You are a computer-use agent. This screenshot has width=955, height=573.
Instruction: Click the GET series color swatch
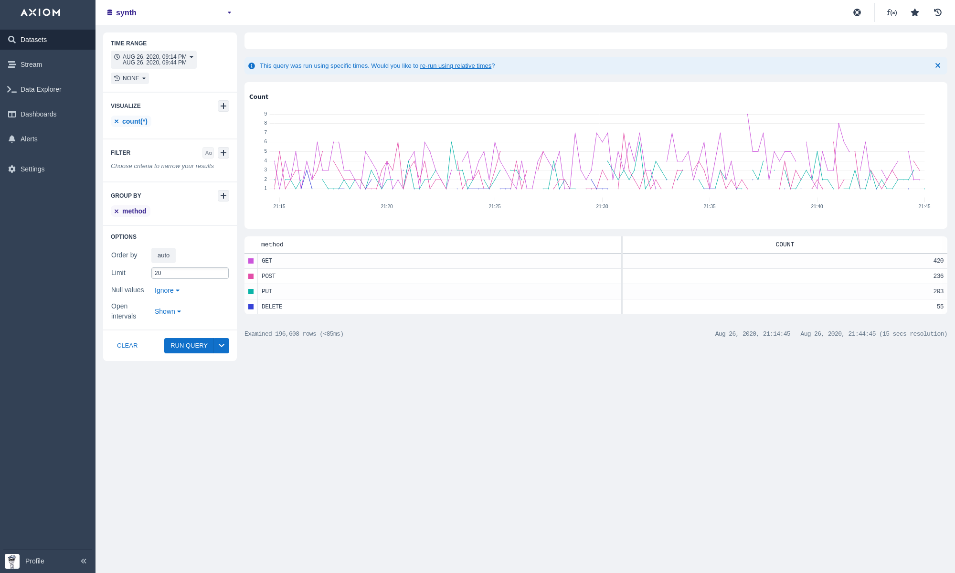click(251, 261)
